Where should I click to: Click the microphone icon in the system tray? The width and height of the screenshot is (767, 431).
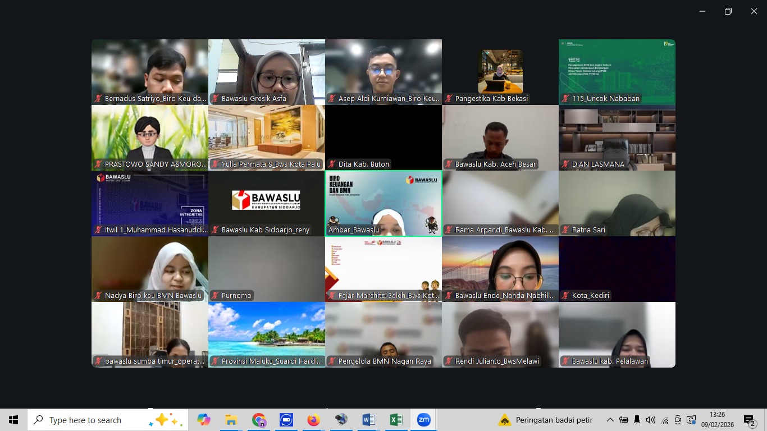(637, 420)
